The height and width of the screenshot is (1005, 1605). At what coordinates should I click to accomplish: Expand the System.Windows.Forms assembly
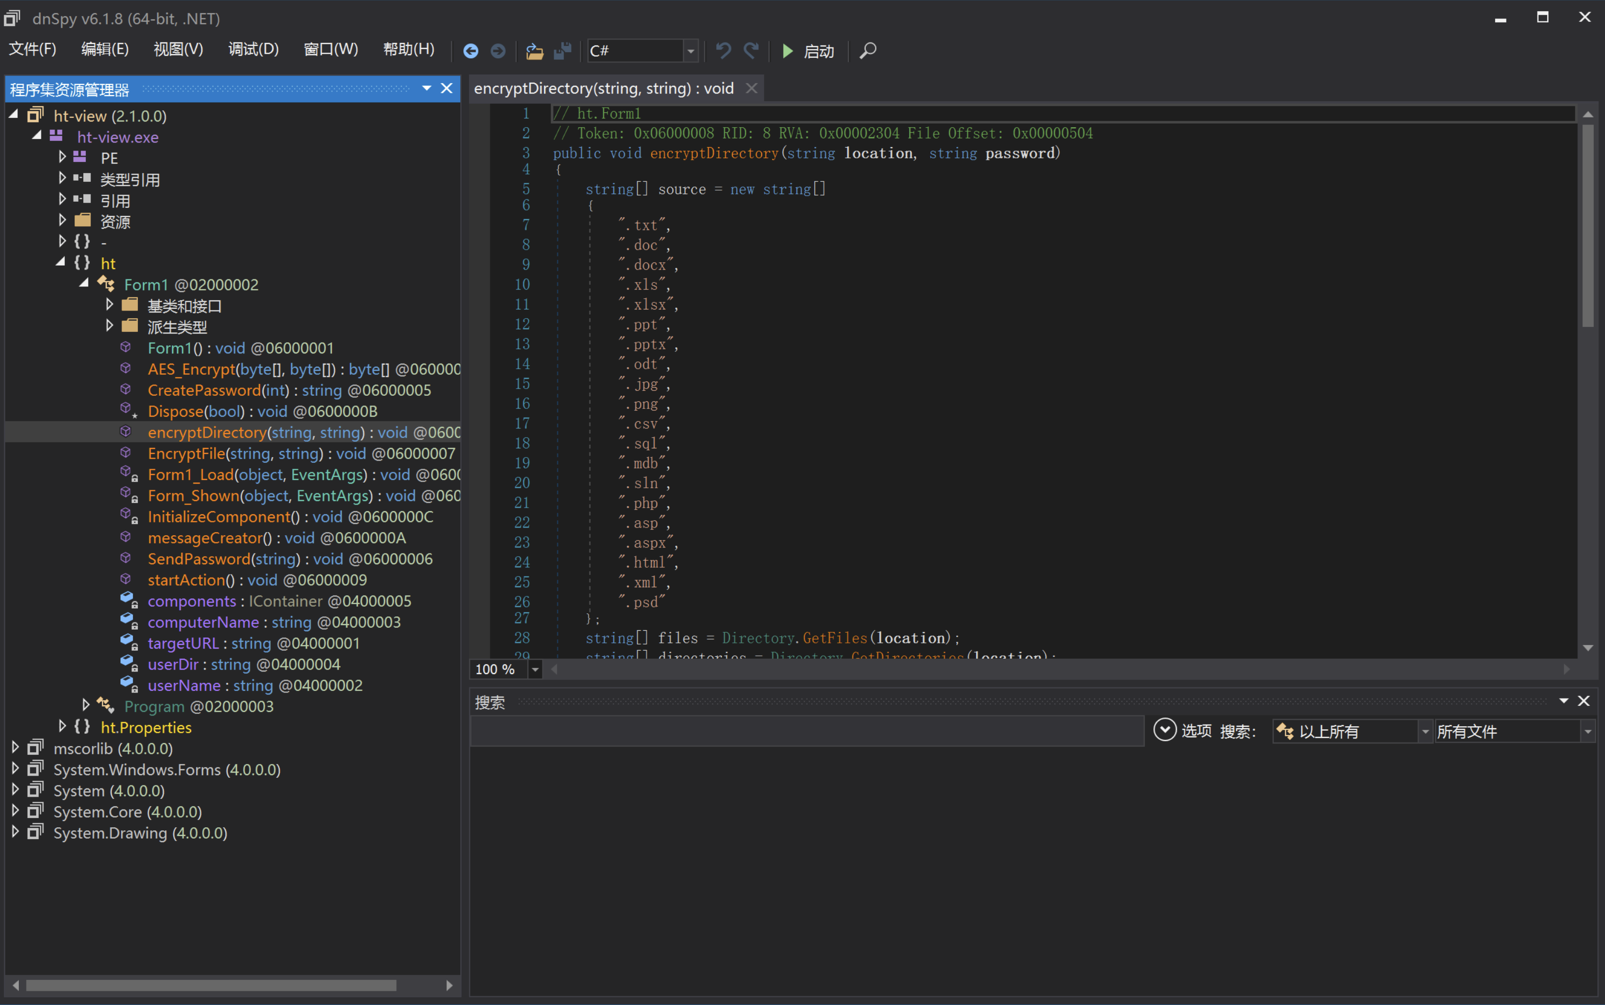pos(15,769)
